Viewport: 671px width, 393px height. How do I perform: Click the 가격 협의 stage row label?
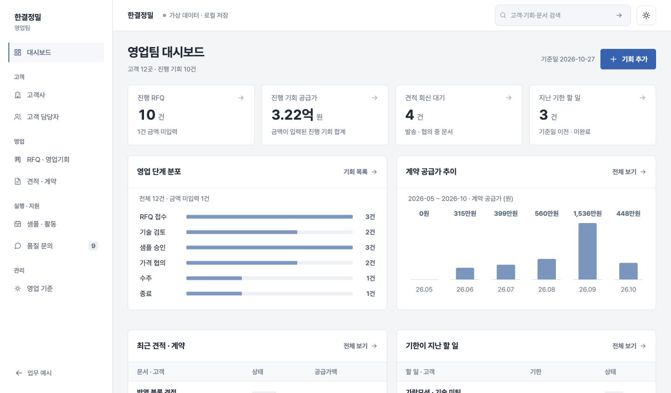click(x=153, y=263)
